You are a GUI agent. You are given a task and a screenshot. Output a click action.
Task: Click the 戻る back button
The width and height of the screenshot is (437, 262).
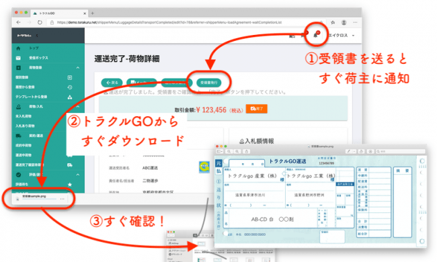click(112, 83)
